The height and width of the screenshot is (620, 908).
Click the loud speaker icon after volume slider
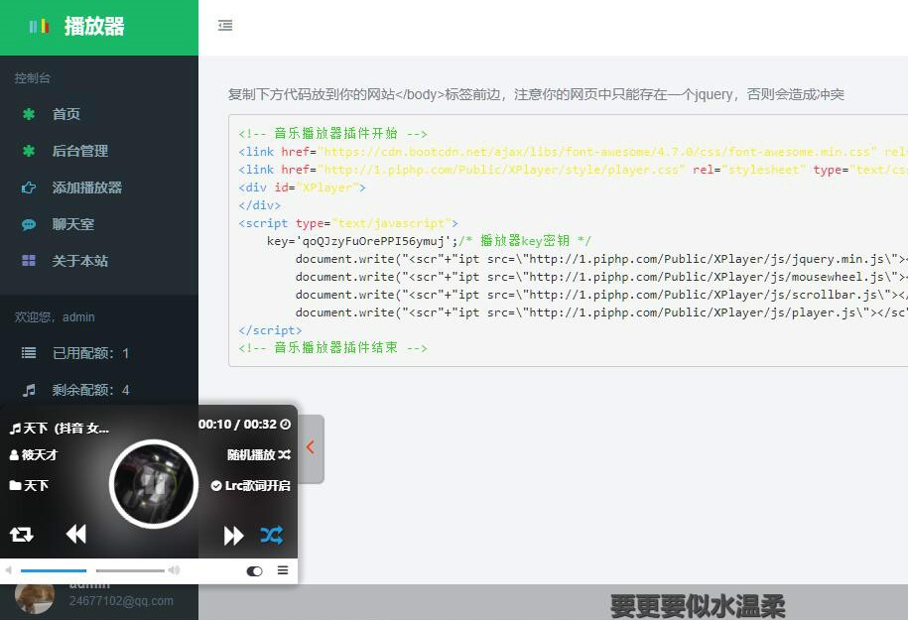[x=174, y=570]
